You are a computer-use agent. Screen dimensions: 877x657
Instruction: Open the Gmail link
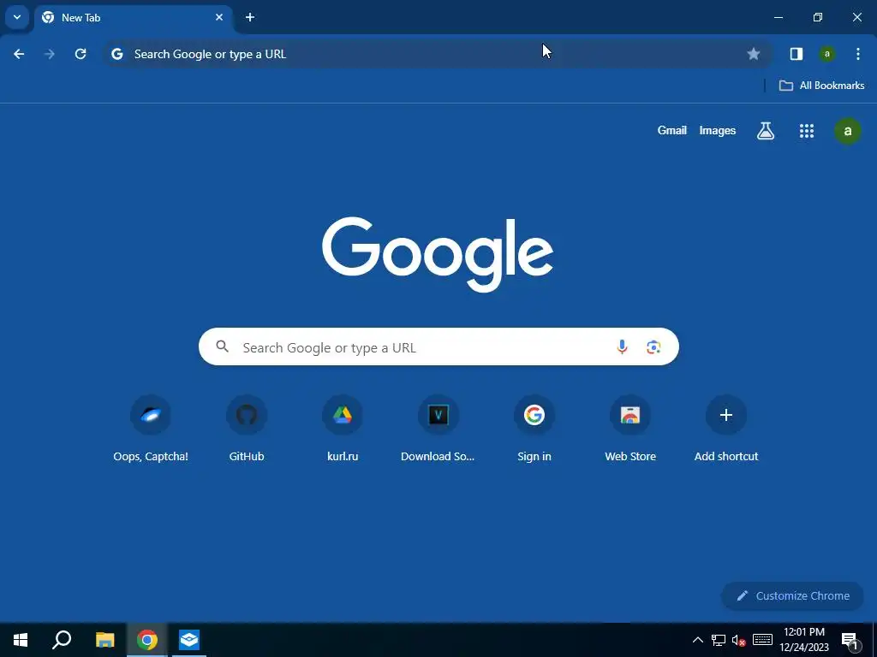[x=671, y=130]
